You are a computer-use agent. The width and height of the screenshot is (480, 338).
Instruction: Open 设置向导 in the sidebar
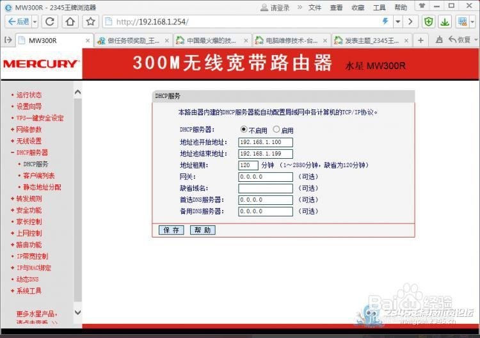(29, 106)
